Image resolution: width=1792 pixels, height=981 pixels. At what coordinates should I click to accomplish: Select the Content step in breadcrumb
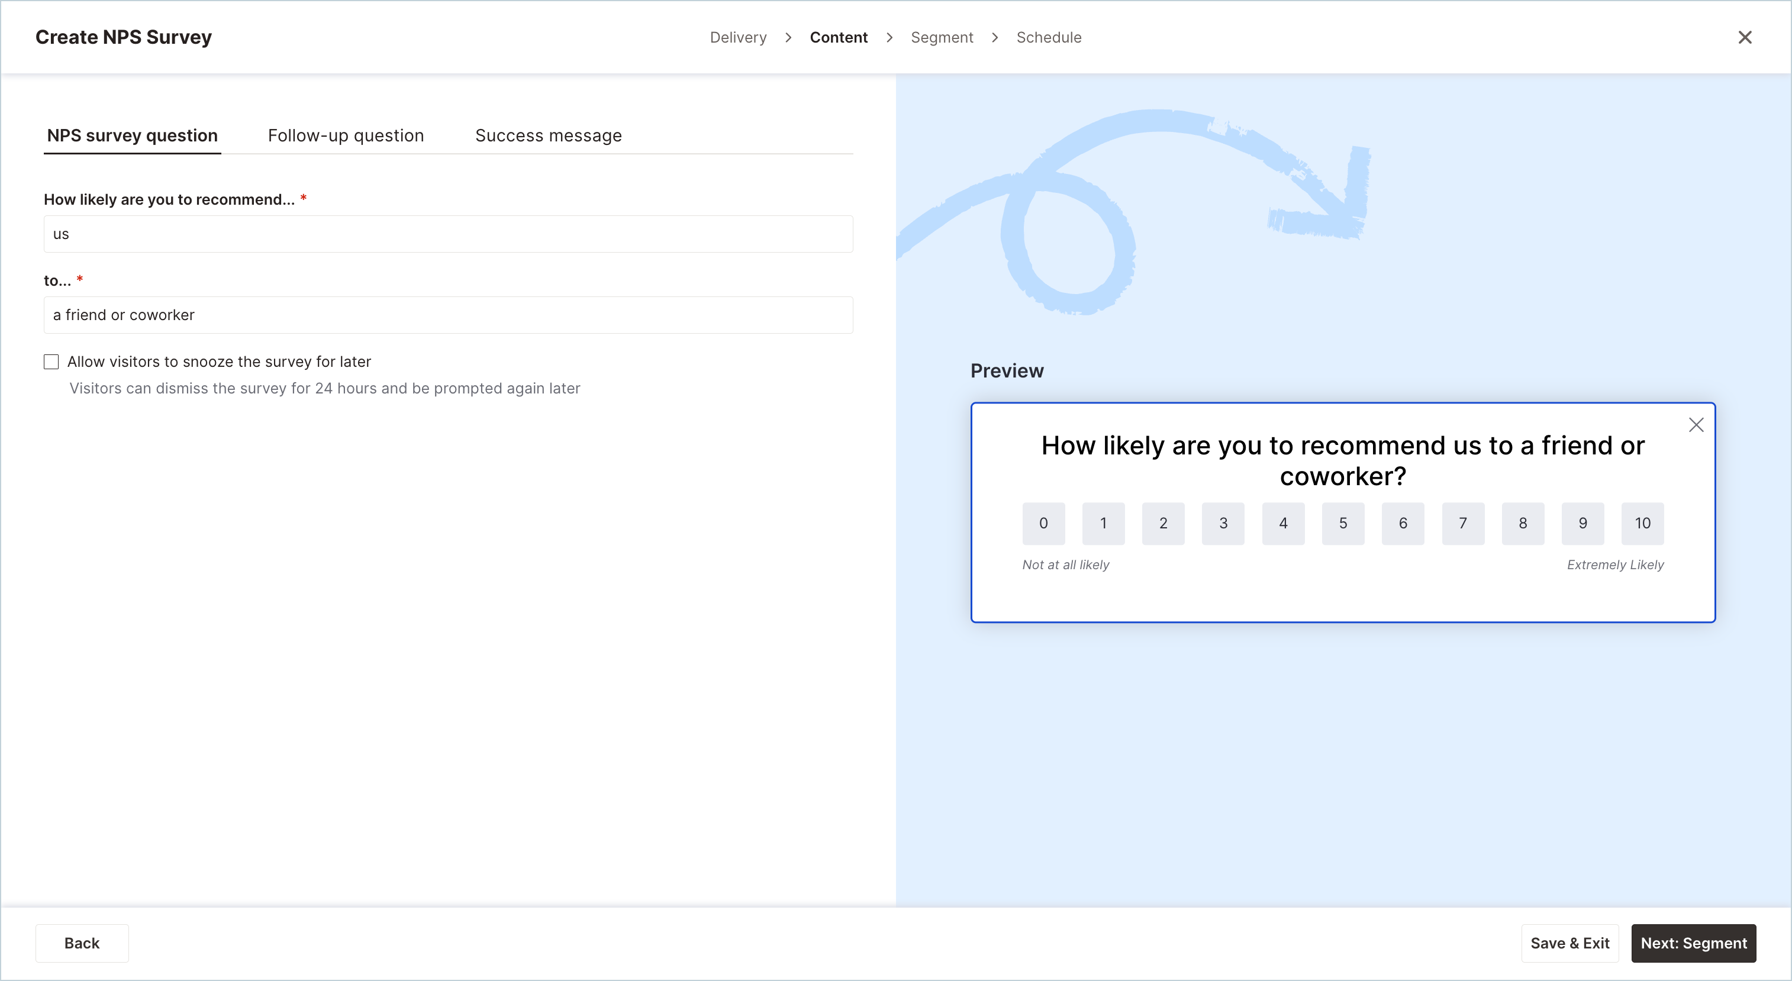pos(838,37)
